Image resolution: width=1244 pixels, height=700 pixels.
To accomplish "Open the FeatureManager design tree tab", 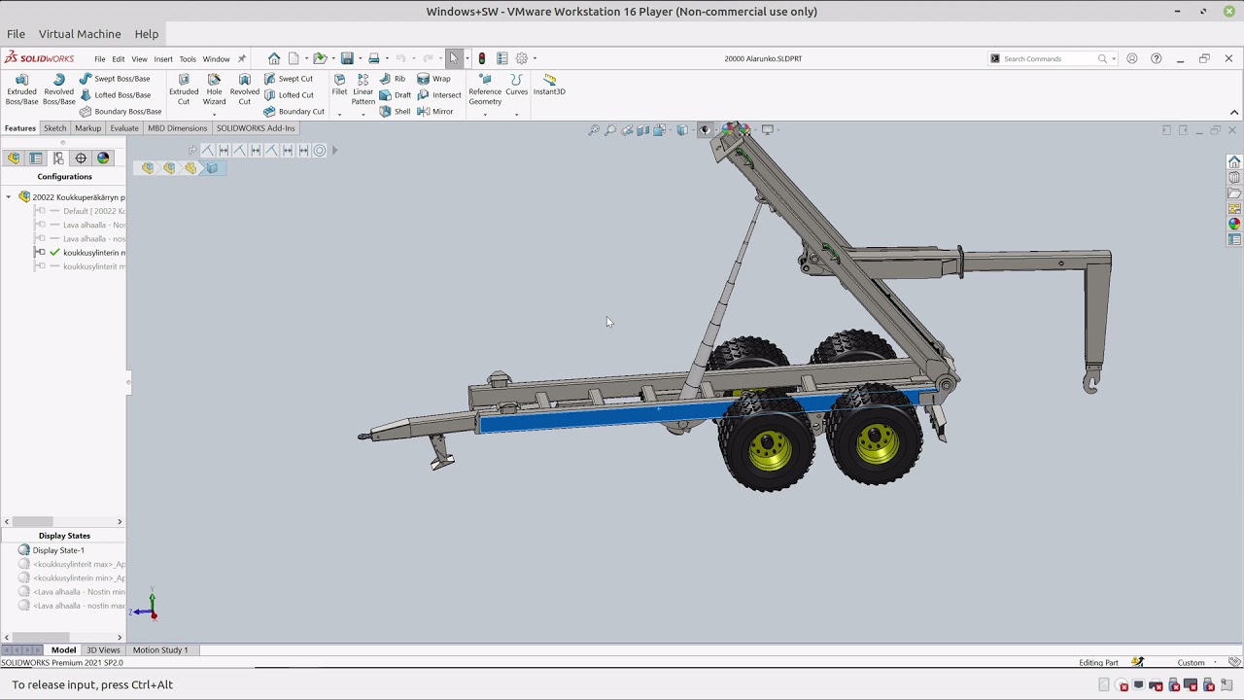I will [14, 158].
